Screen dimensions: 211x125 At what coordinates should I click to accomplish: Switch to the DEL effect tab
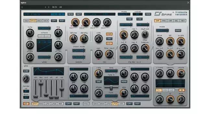point(176,21)
